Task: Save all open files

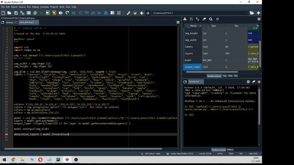Action: coord(22,13)
